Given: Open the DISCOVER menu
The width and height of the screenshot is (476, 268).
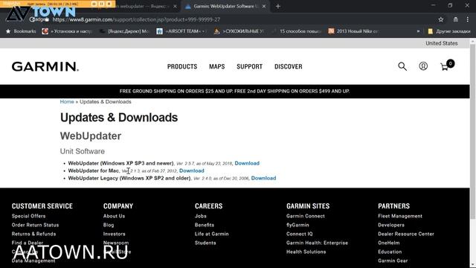Looking at the screenshot, I should click(289, 66).
